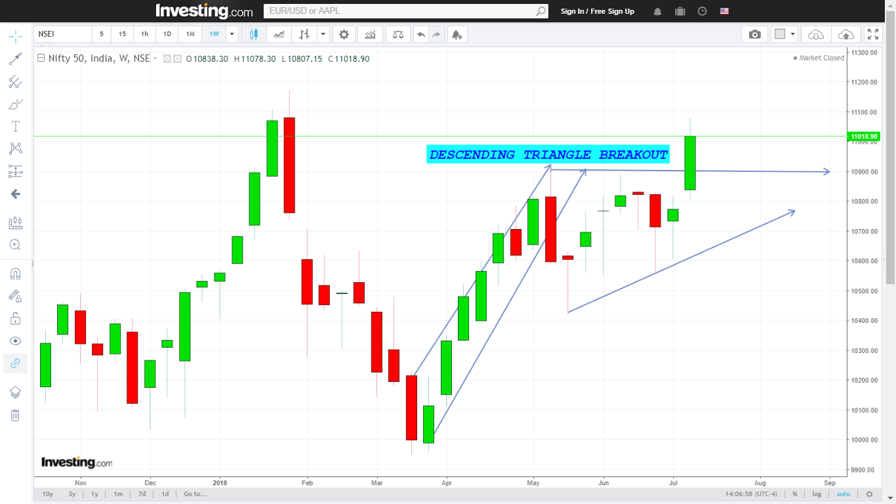Click Sign In / Free Sign Up
Viewport: 896px width, 504px height.
coord(597,11)
